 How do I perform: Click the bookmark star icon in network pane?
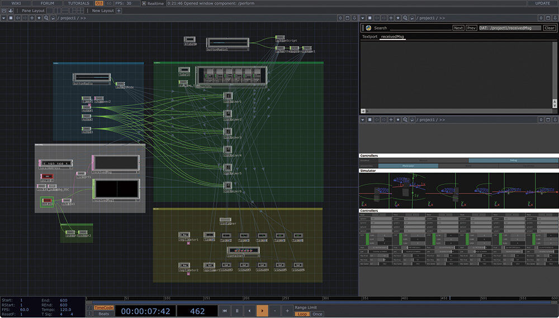tap(39, 18)
